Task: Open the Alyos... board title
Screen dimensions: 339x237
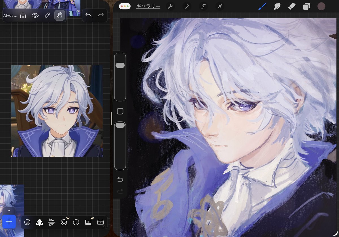Action: [x=10, y=16]
